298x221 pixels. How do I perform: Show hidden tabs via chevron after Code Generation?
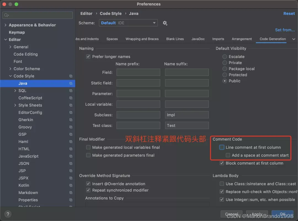tap(294, 39)
